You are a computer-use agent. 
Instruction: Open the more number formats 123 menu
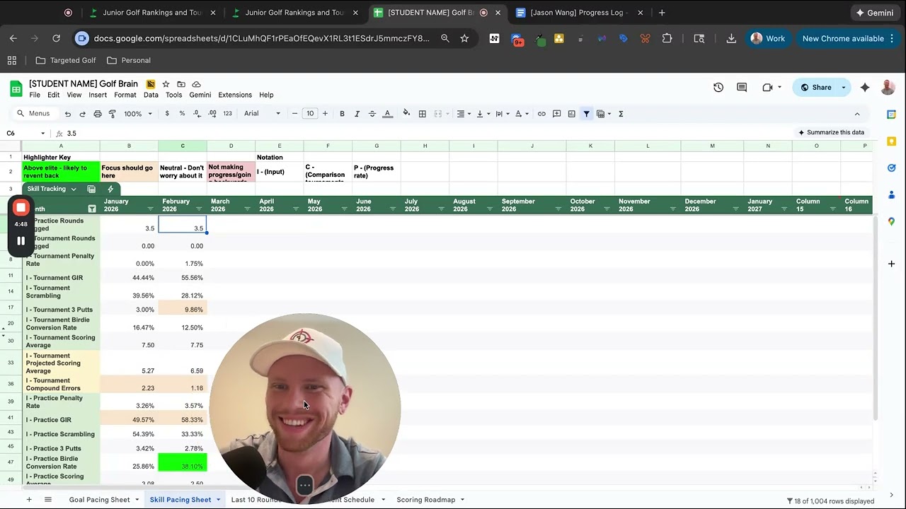(x=227, y=114)
